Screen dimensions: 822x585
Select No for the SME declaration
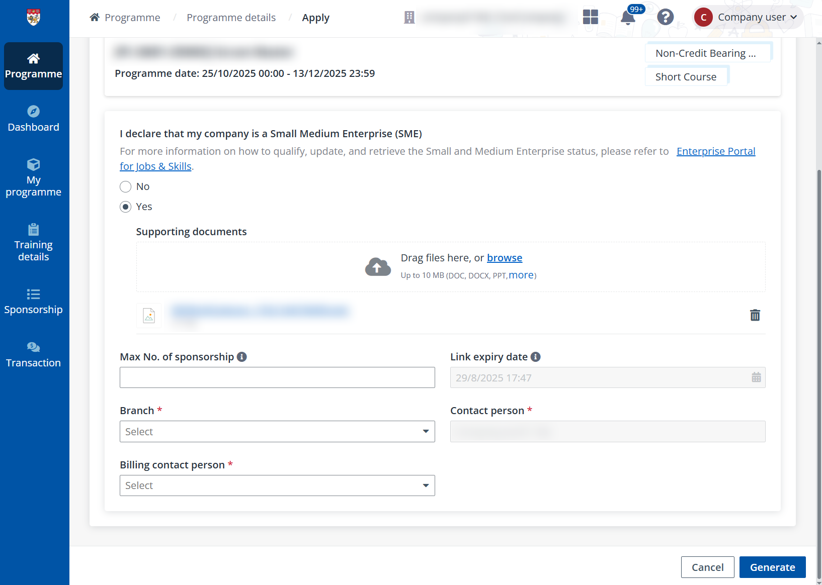[x=125, y=186]
